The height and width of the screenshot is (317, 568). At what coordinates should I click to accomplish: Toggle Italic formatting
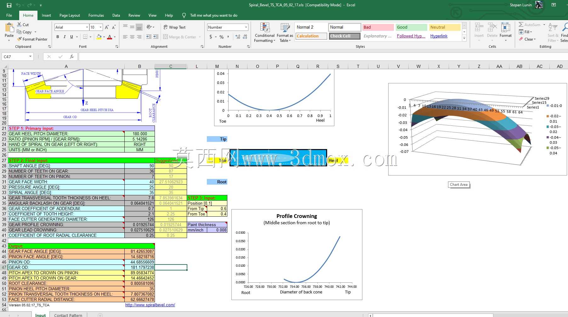65,37
